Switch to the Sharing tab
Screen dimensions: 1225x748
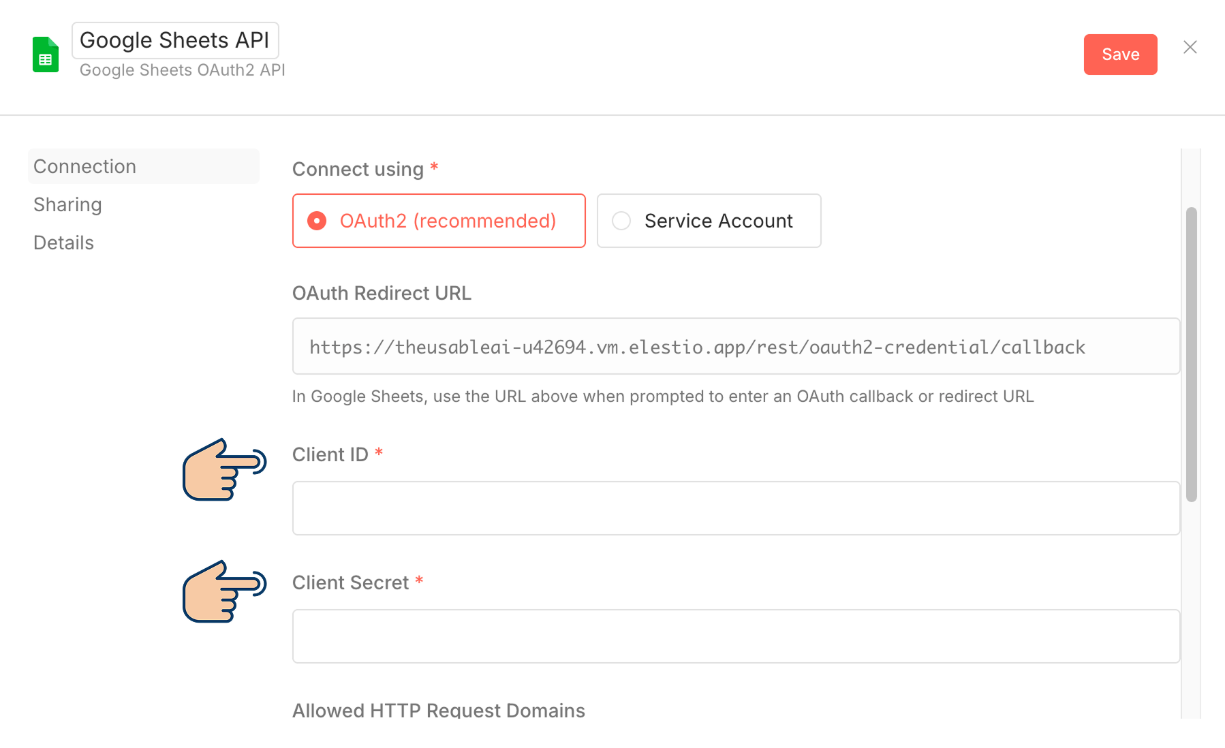67,204
